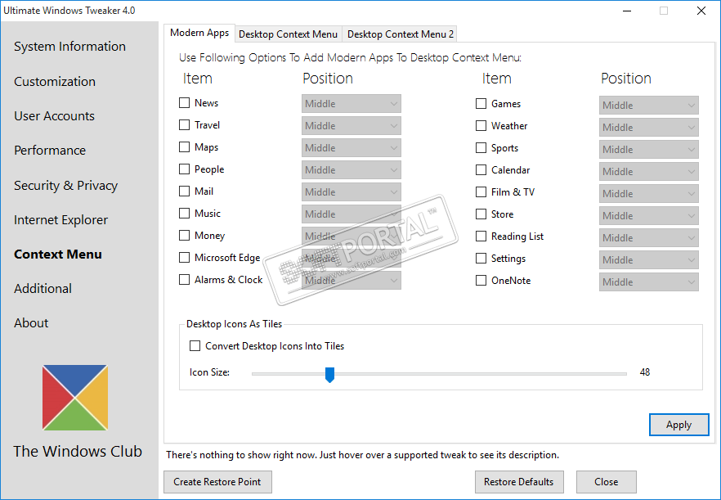721x500 pixels.
Task: Enable Convert Desktop Icons Into Tiles
Action: tap(195, 346)
